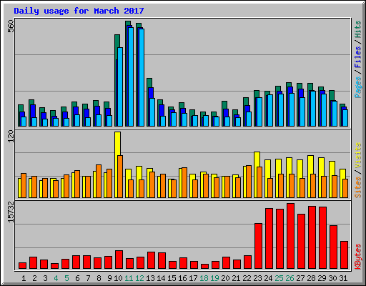Click the green hits bar for day 13
This screenshot has width=366, height=286.
(149, 102)
